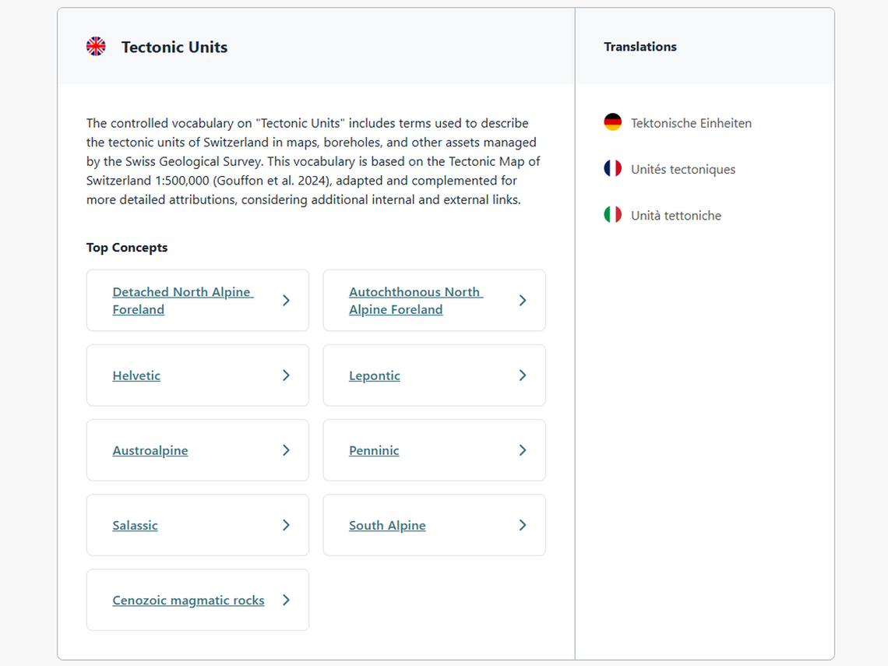
Task: Open the Cenozoic magmatic rocks link
Action: 189,600
